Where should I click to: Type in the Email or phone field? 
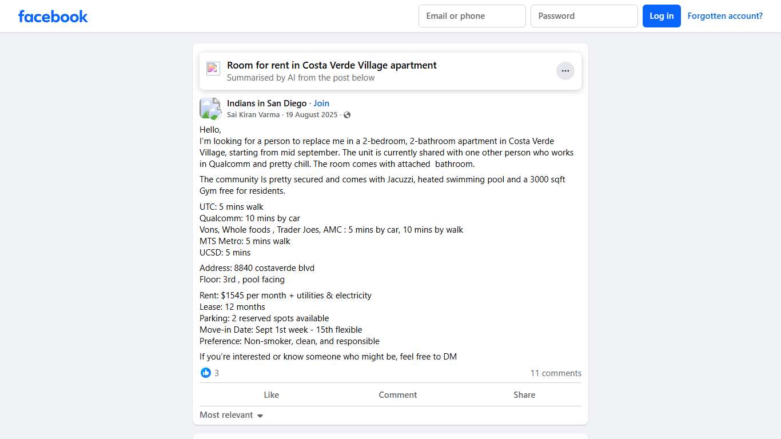point(472,16)
